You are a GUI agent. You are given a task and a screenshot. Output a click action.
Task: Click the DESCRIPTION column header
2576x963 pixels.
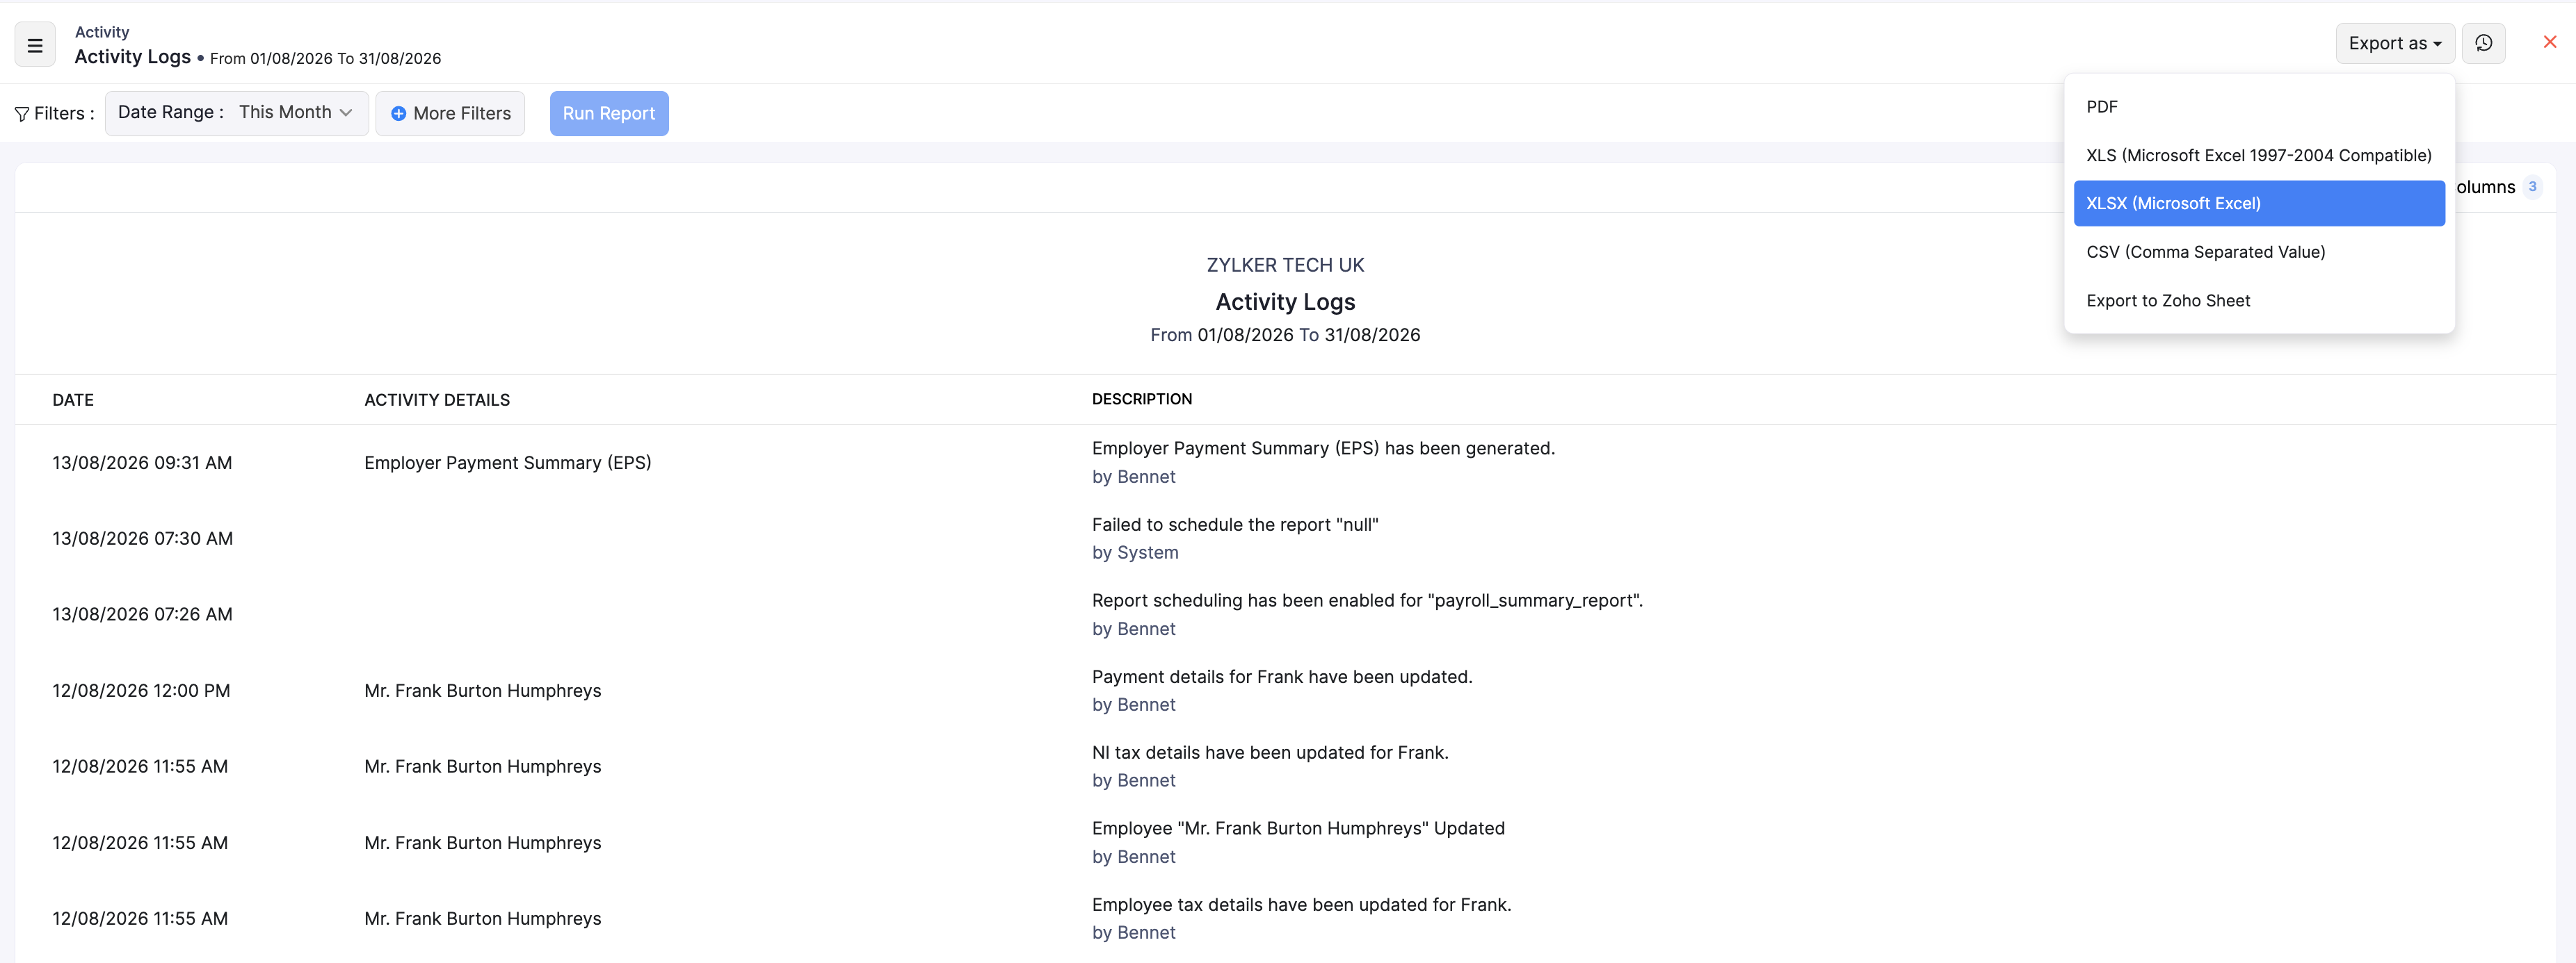[1142, 399]
